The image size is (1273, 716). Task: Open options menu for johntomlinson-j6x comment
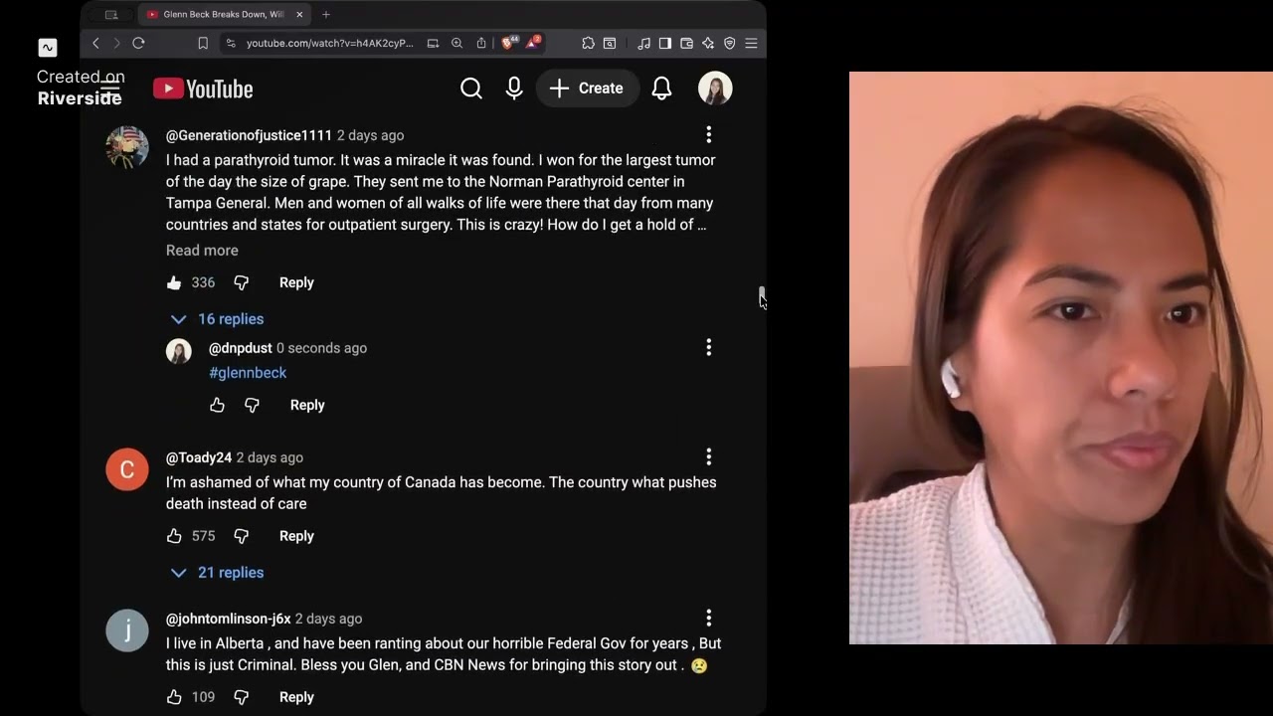pyautogui.click(x=709, y=618)
